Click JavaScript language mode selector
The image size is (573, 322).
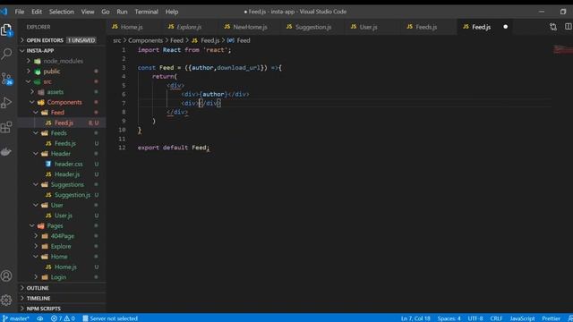click(522, 318)
